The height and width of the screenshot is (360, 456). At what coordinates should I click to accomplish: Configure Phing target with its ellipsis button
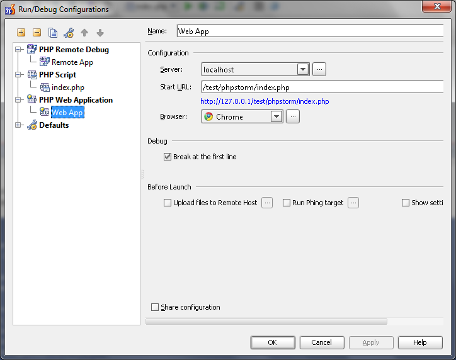353,203
